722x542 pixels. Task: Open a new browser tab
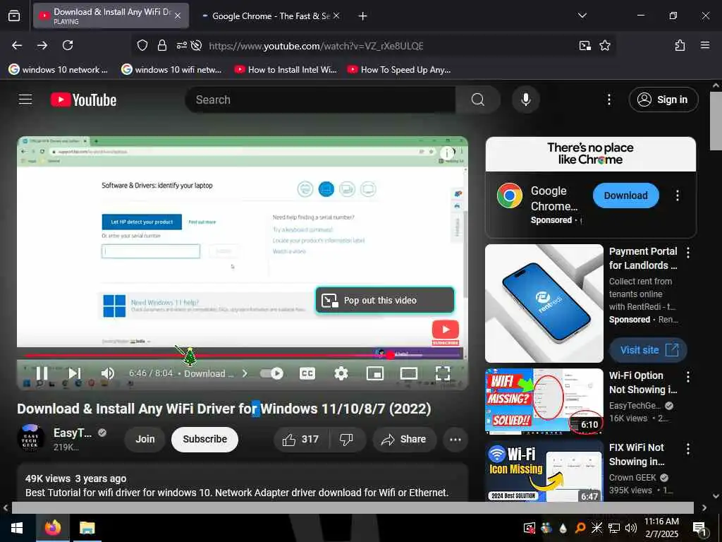point(363,16)
